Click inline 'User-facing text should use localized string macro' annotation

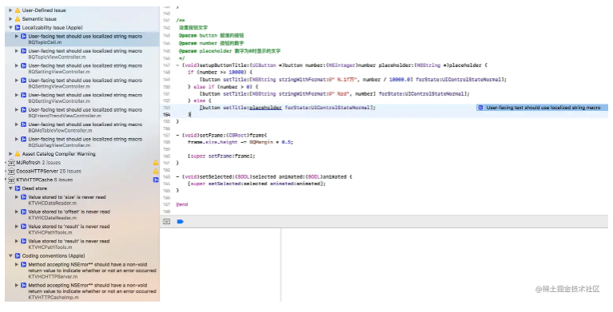pos(542,108)
